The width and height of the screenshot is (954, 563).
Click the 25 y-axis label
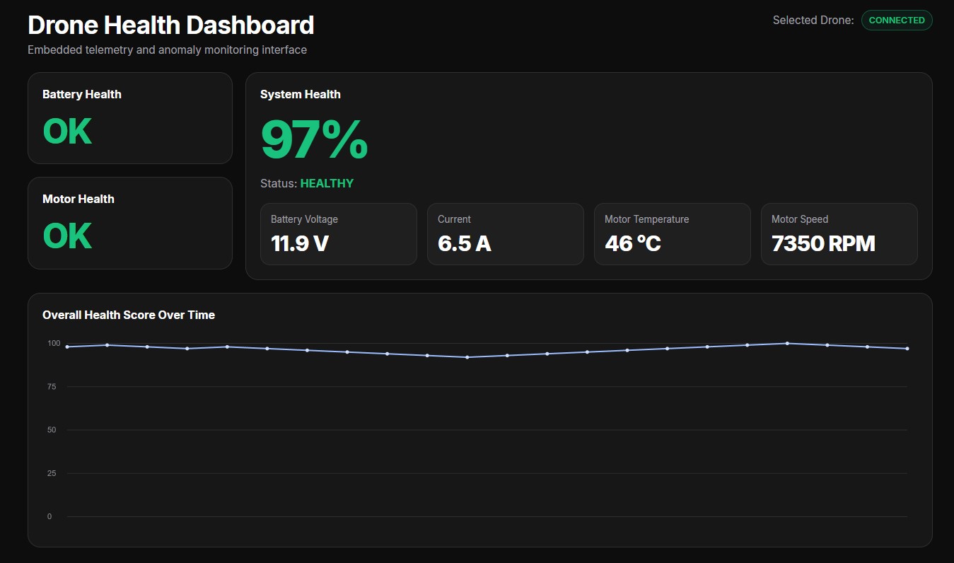[52, 473]
